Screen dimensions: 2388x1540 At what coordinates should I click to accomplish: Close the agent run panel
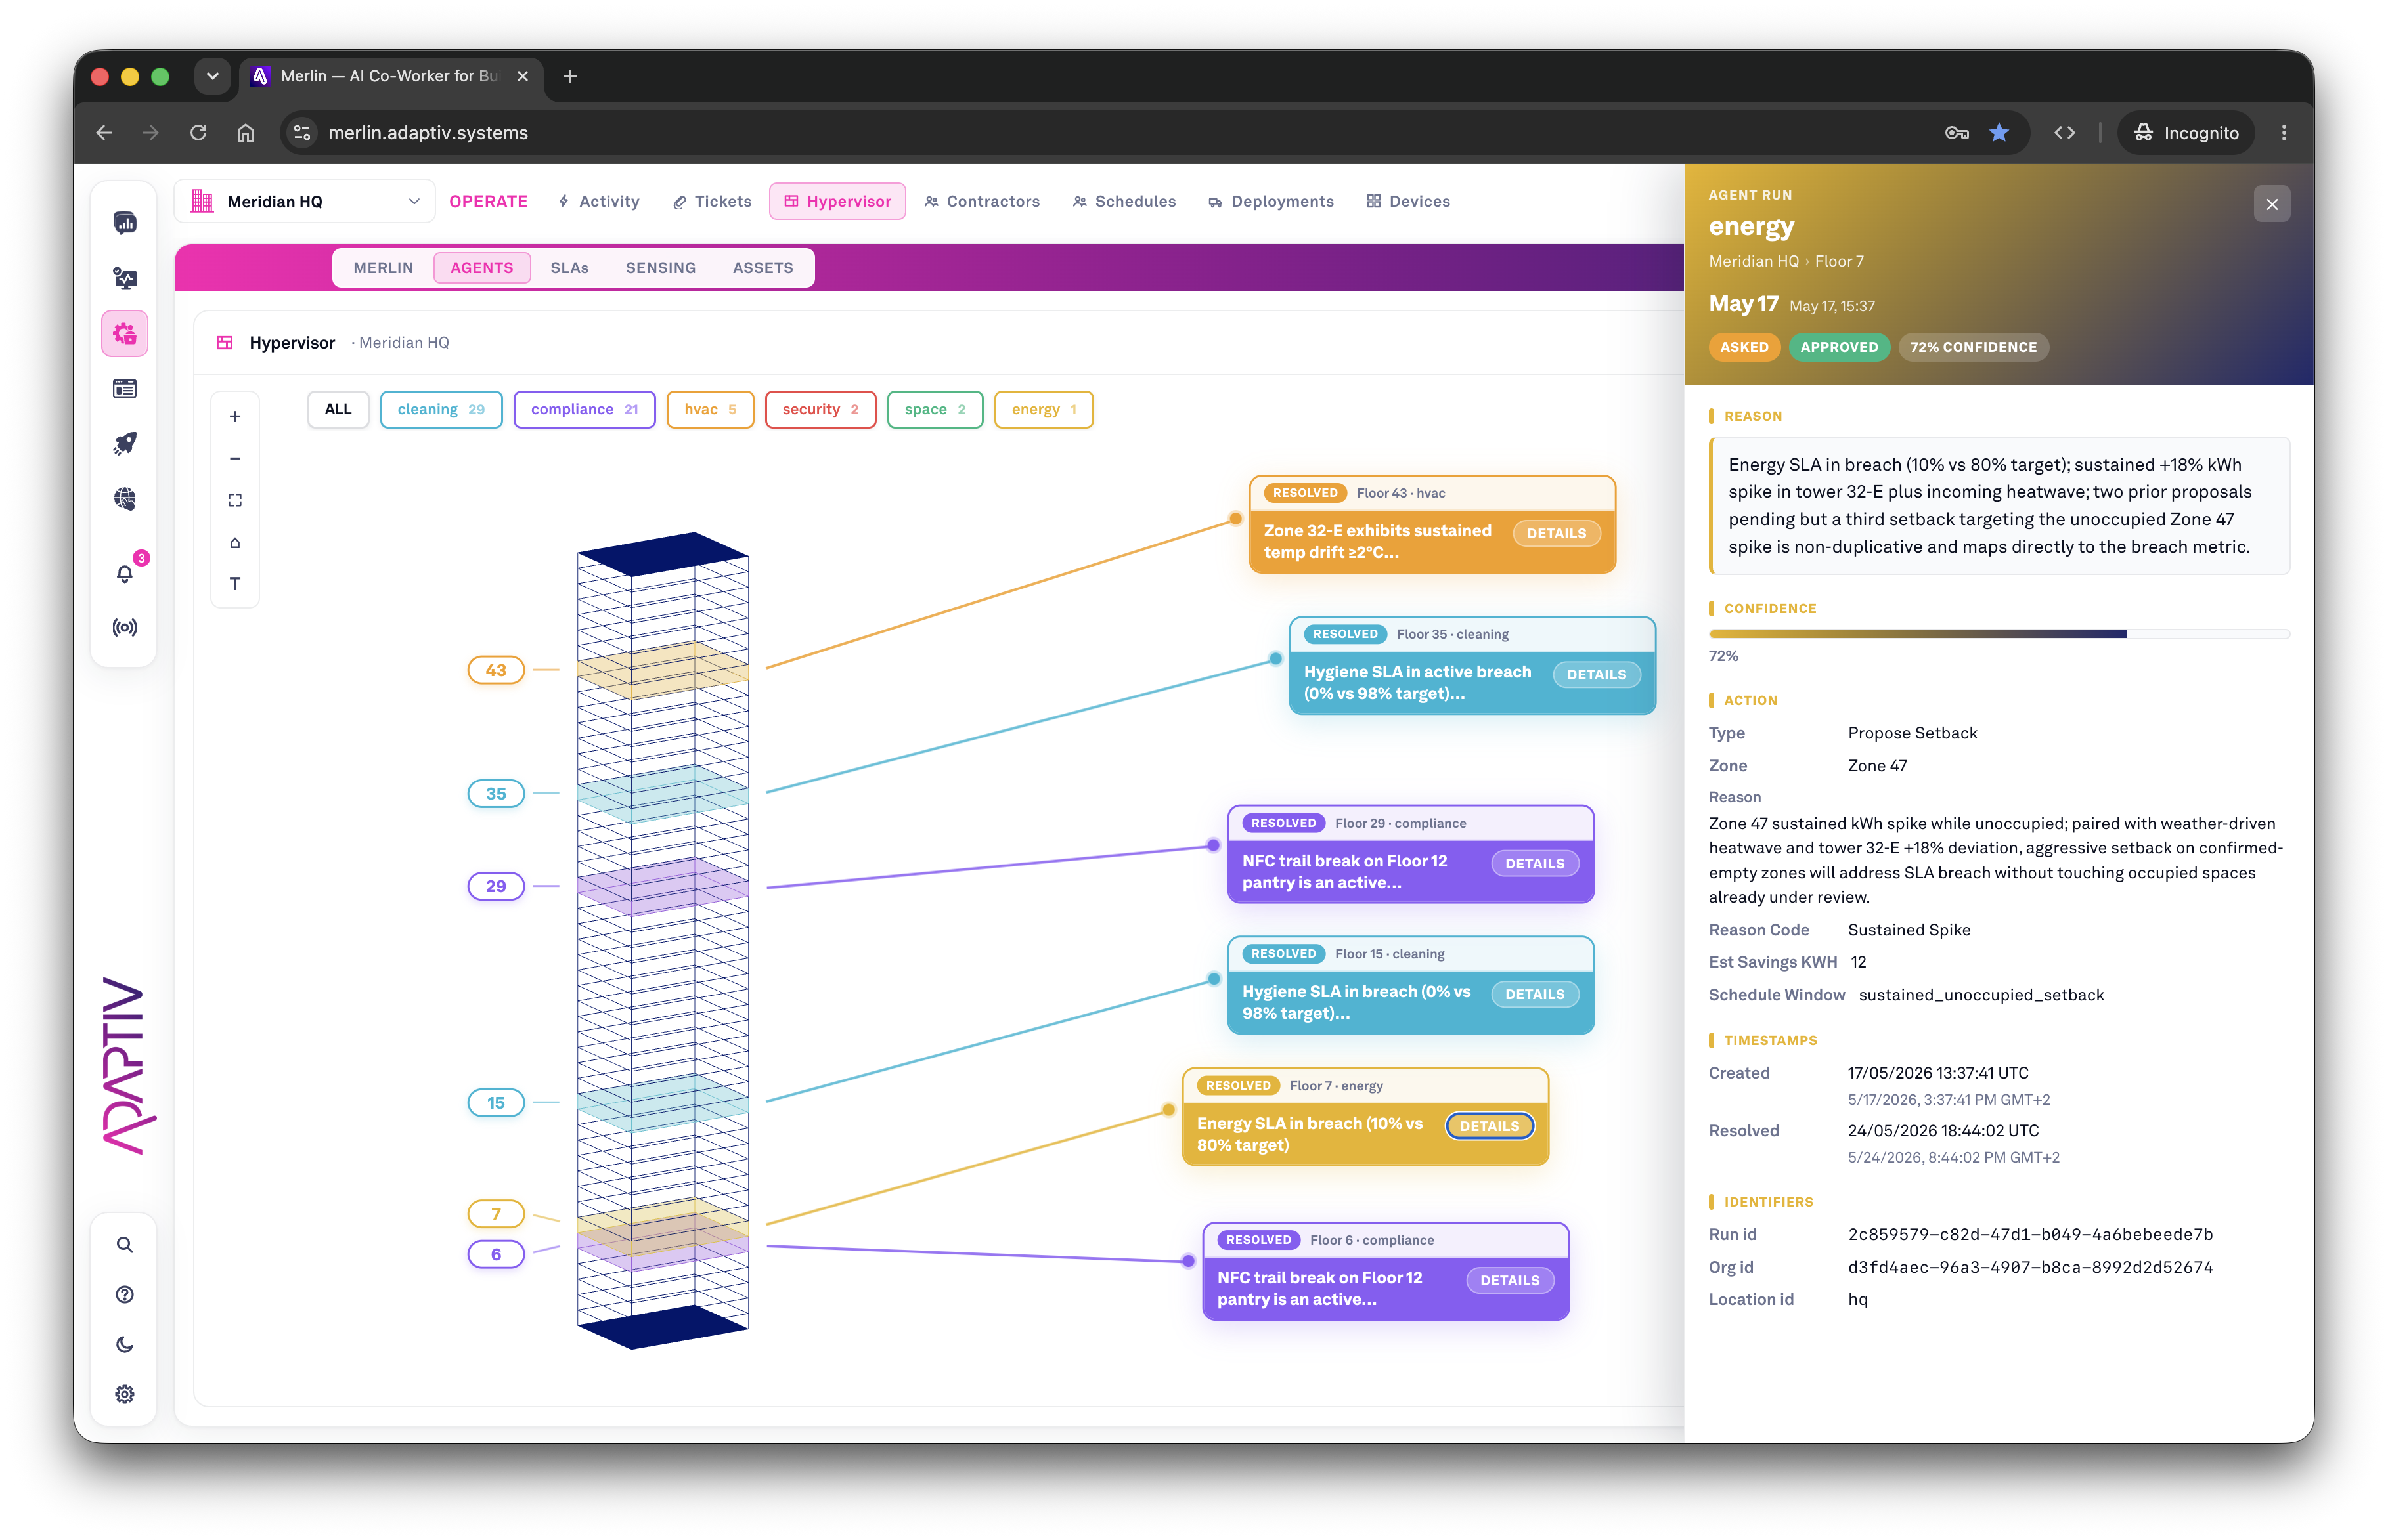tap(2271, 204)
